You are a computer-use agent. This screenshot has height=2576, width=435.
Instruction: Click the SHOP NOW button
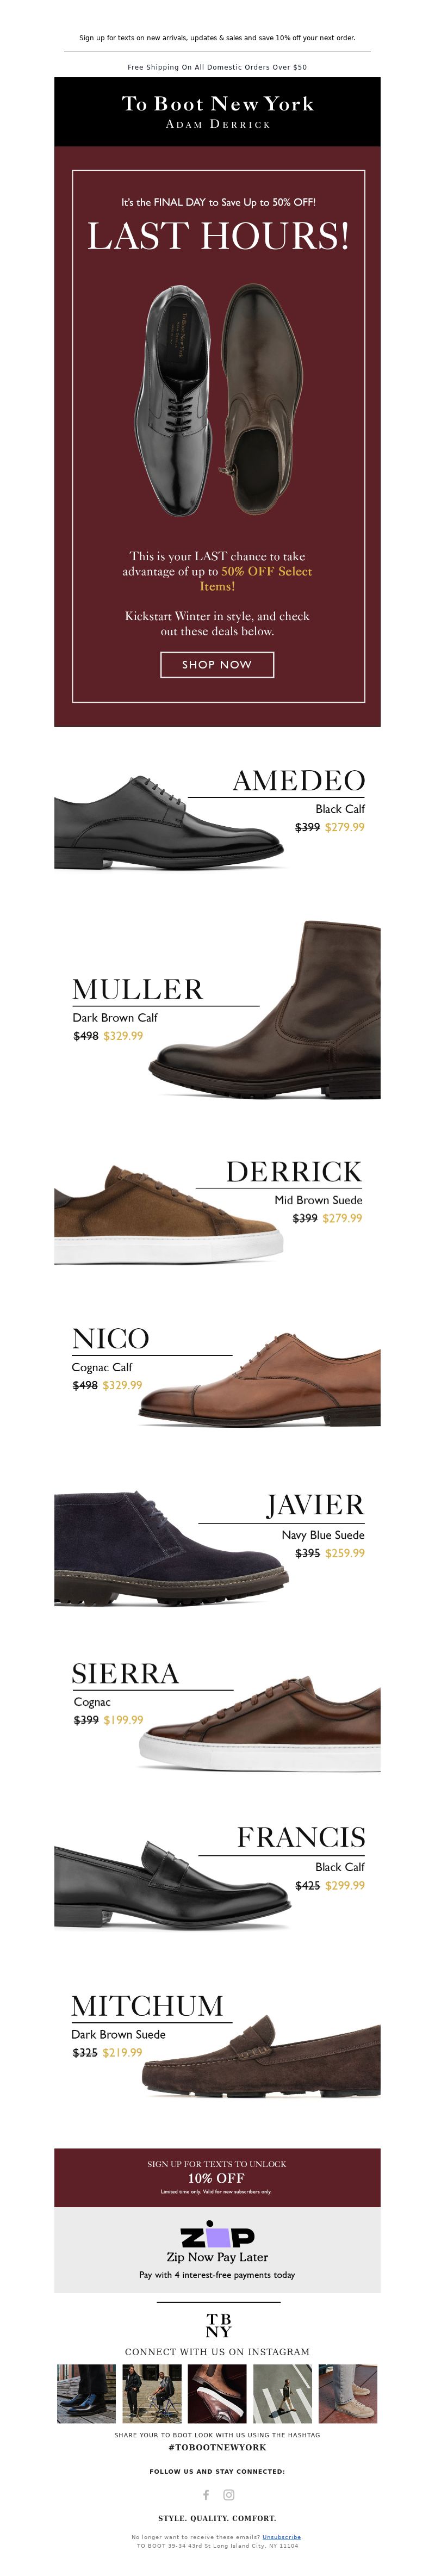[x=217, y=664]
